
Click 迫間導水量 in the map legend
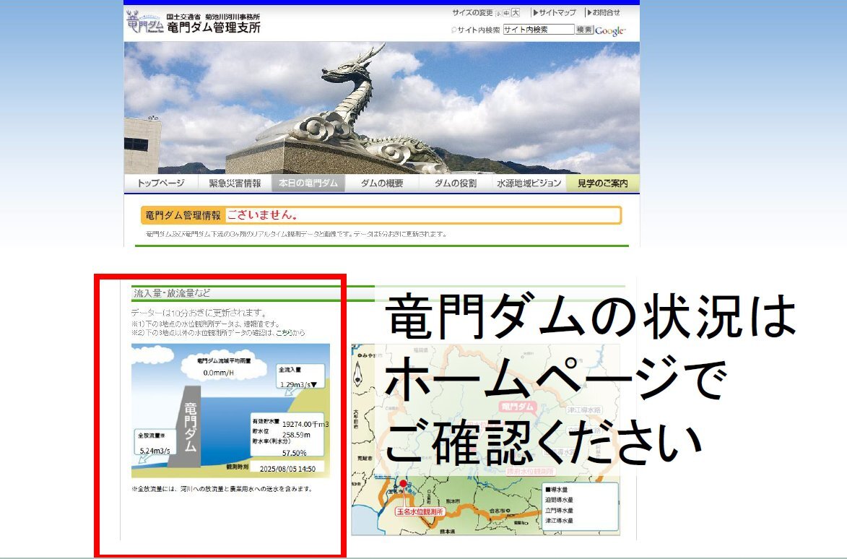(560, 500)
